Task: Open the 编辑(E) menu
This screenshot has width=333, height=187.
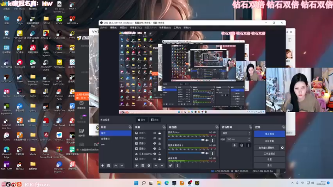Action: pyautogui.click(x=113, y=27)
